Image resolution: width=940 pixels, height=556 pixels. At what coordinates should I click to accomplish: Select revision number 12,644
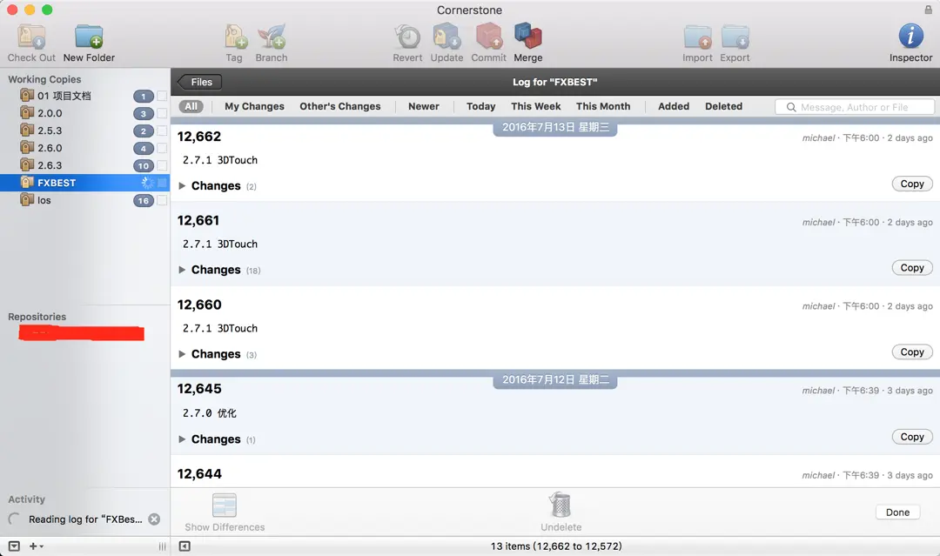[x=199, y=474]
